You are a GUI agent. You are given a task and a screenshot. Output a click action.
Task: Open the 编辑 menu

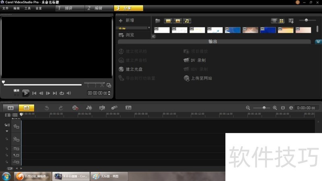click(x=17, y=8)
